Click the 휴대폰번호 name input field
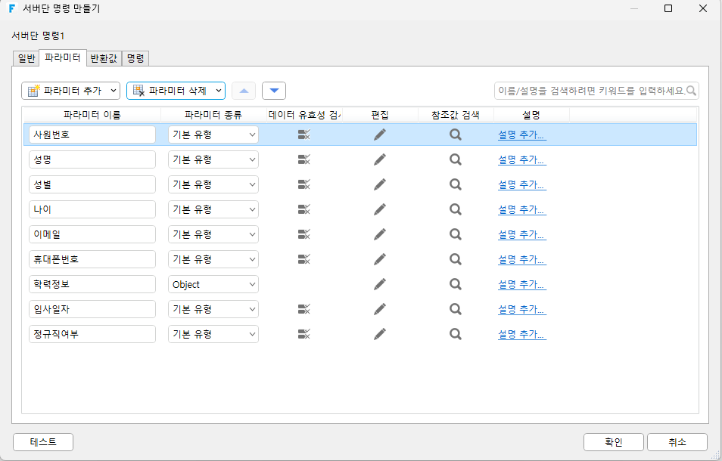Viewport: 722px width, 461px height. point(92,259)
